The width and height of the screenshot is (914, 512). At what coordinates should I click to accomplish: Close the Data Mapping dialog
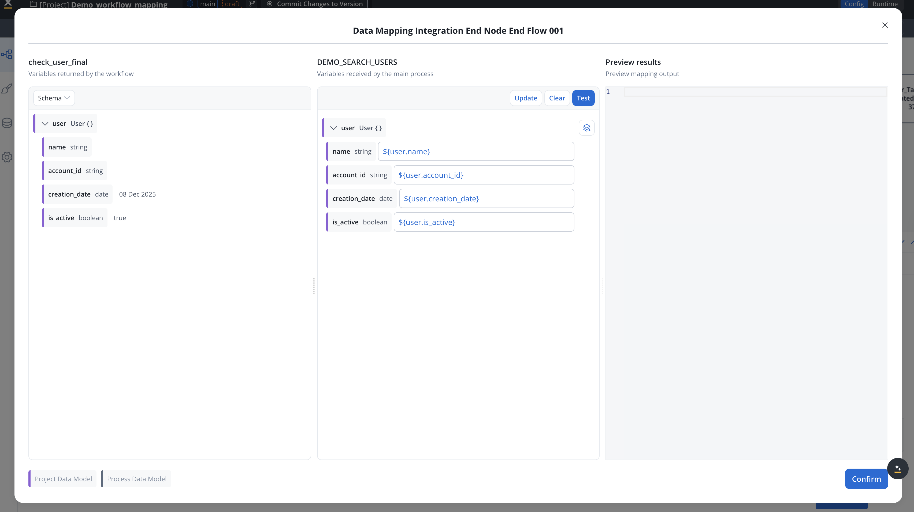(885, 25)
